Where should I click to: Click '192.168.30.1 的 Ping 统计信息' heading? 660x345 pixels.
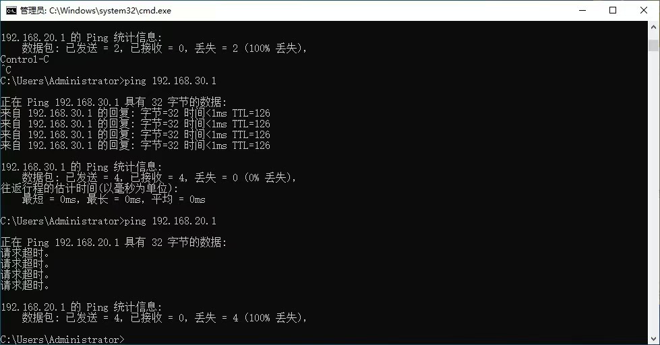81,167
